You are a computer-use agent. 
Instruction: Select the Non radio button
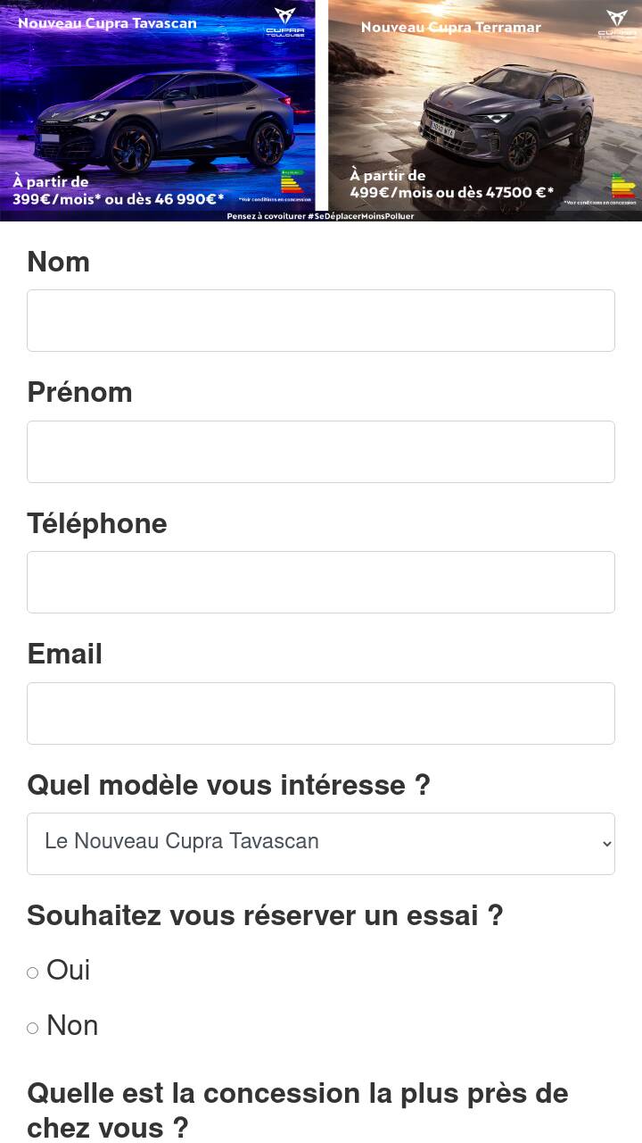click(x=33, y=1028)
